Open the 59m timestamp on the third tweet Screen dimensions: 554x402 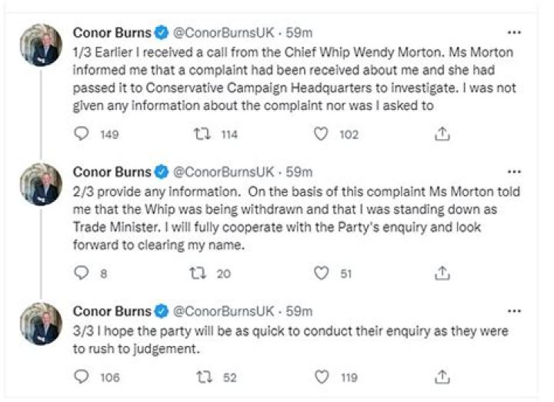pyautogui.click(x=299, y=311)
